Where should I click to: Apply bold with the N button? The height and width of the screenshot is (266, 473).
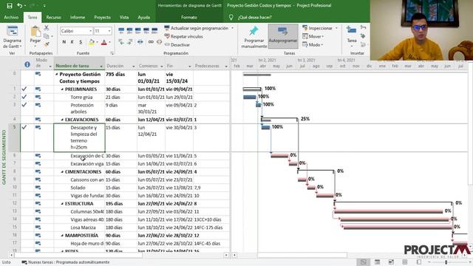64,42
